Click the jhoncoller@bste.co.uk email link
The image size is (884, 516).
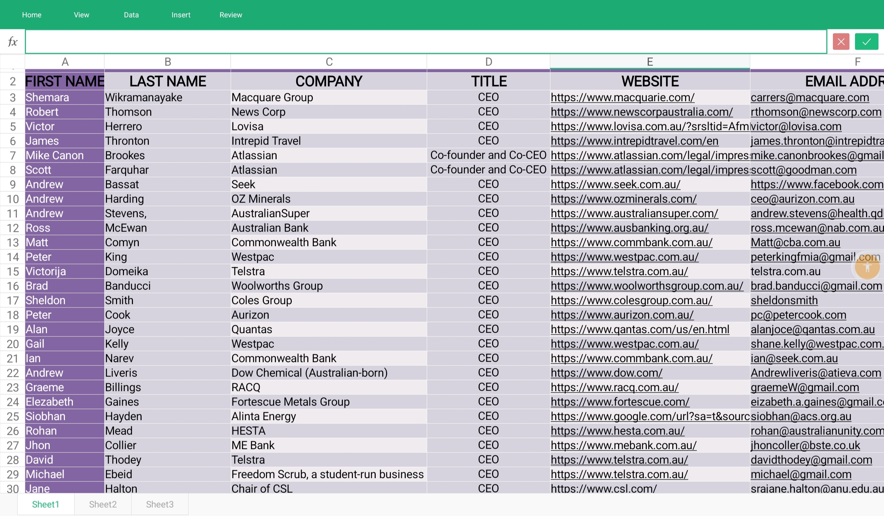click(x=805, y=445)
